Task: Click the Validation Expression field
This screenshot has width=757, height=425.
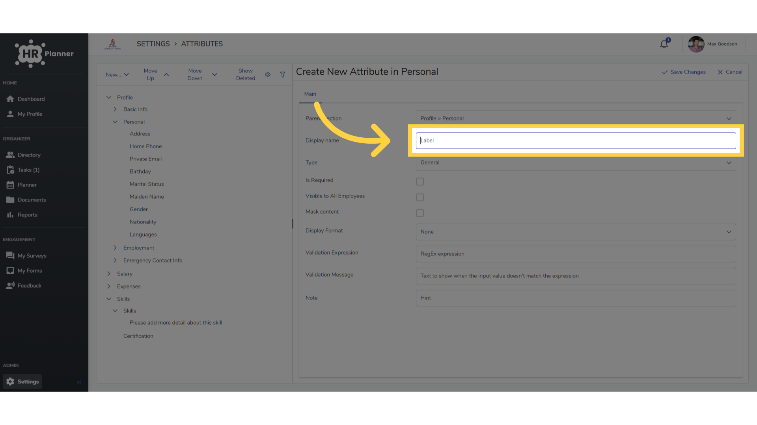Action: pos(576,254)
